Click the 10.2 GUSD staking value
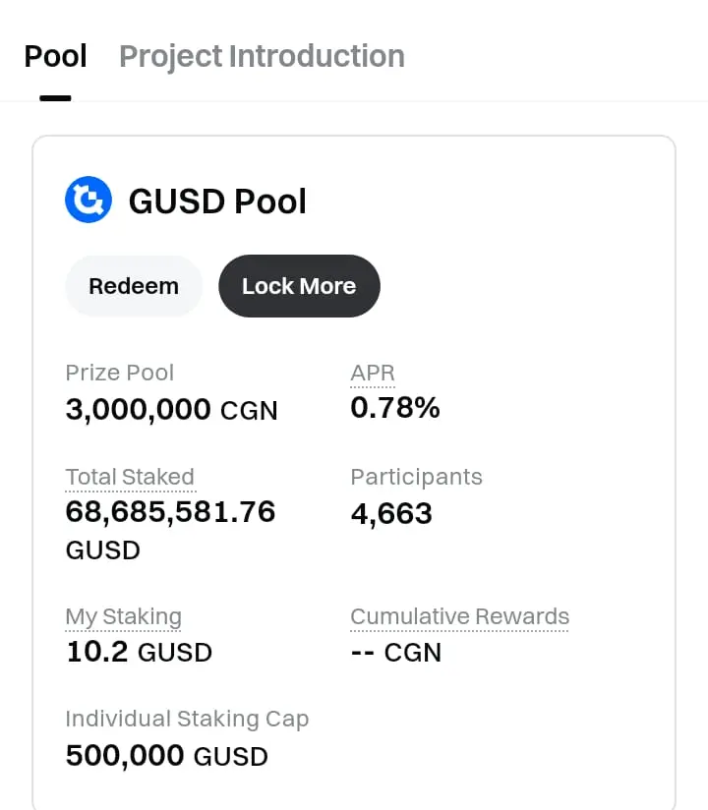The height and width of the screenshot is (810, 708). (139, 652)
